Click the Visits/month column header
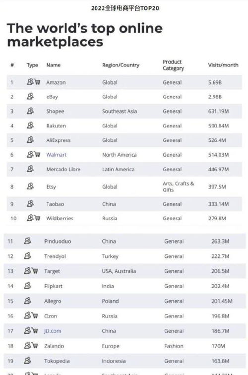248x375 pixels. 223,65
